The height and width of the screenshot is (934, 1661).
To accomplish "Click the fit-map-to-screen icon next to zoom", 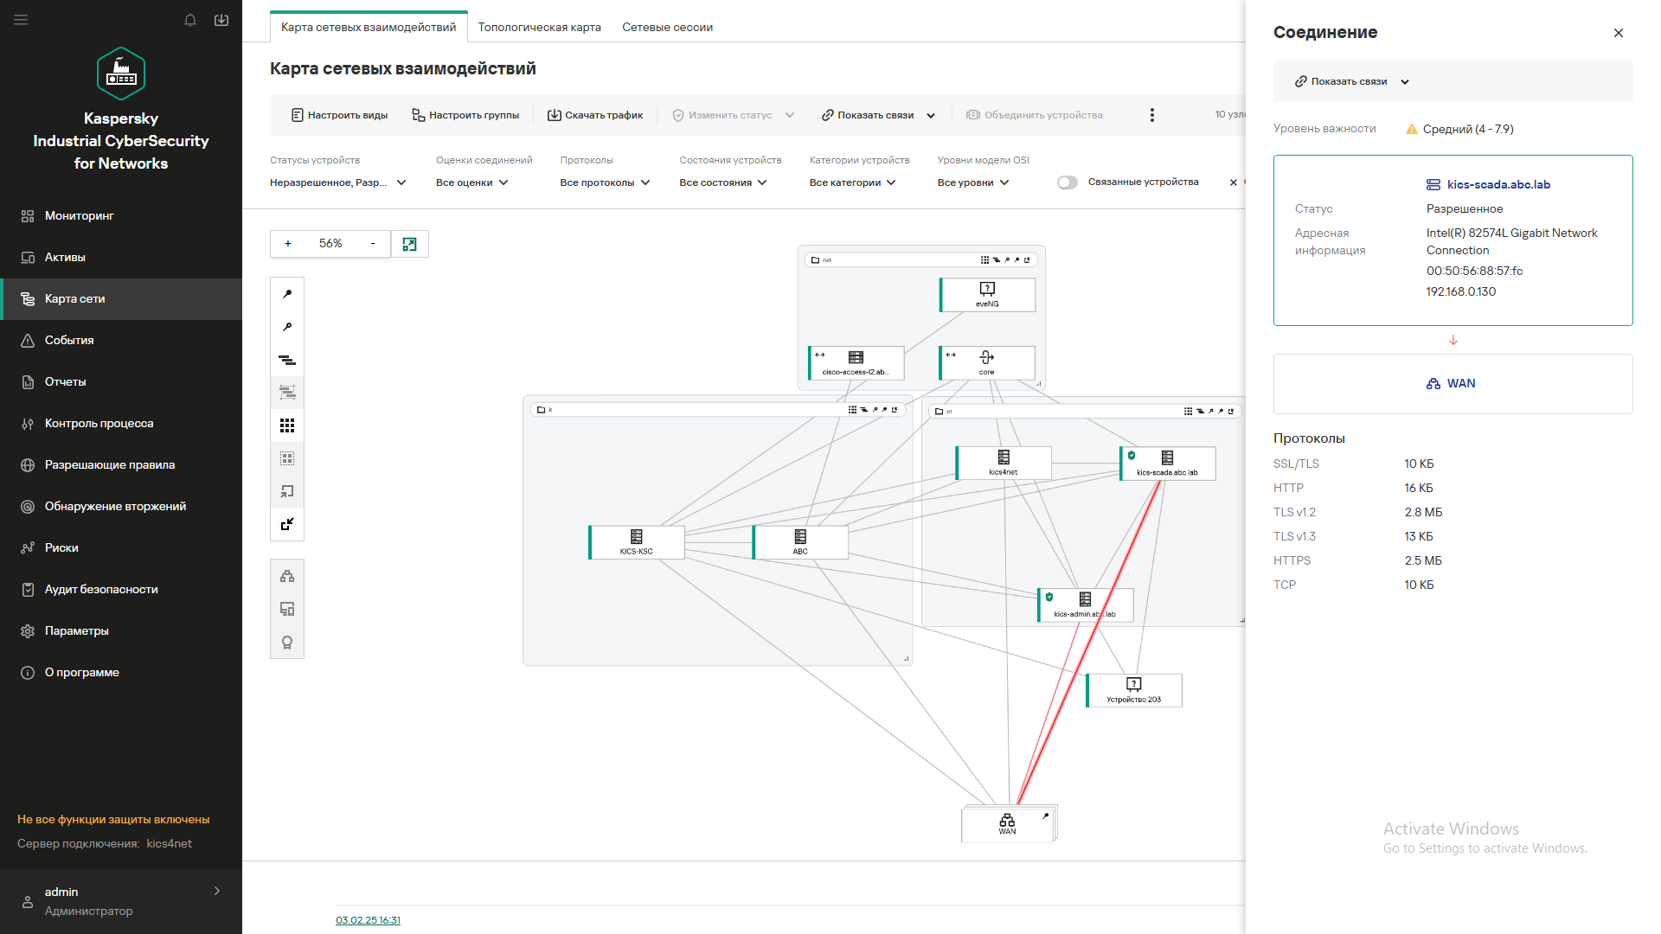I will pyautogui.click(x=409, y=244).
